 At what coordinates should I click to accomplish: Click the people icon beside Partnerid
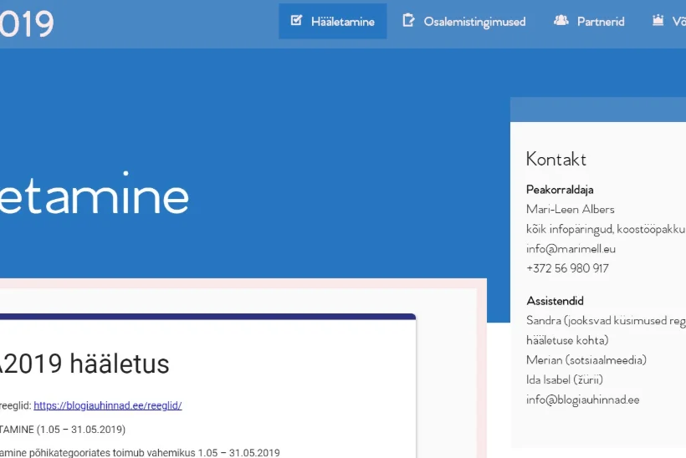click(x=561, y=21)
